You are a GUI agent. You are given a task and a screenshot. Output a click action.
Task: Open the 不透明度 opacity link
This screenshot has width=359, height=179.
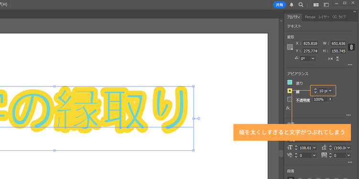pos(303,100)
